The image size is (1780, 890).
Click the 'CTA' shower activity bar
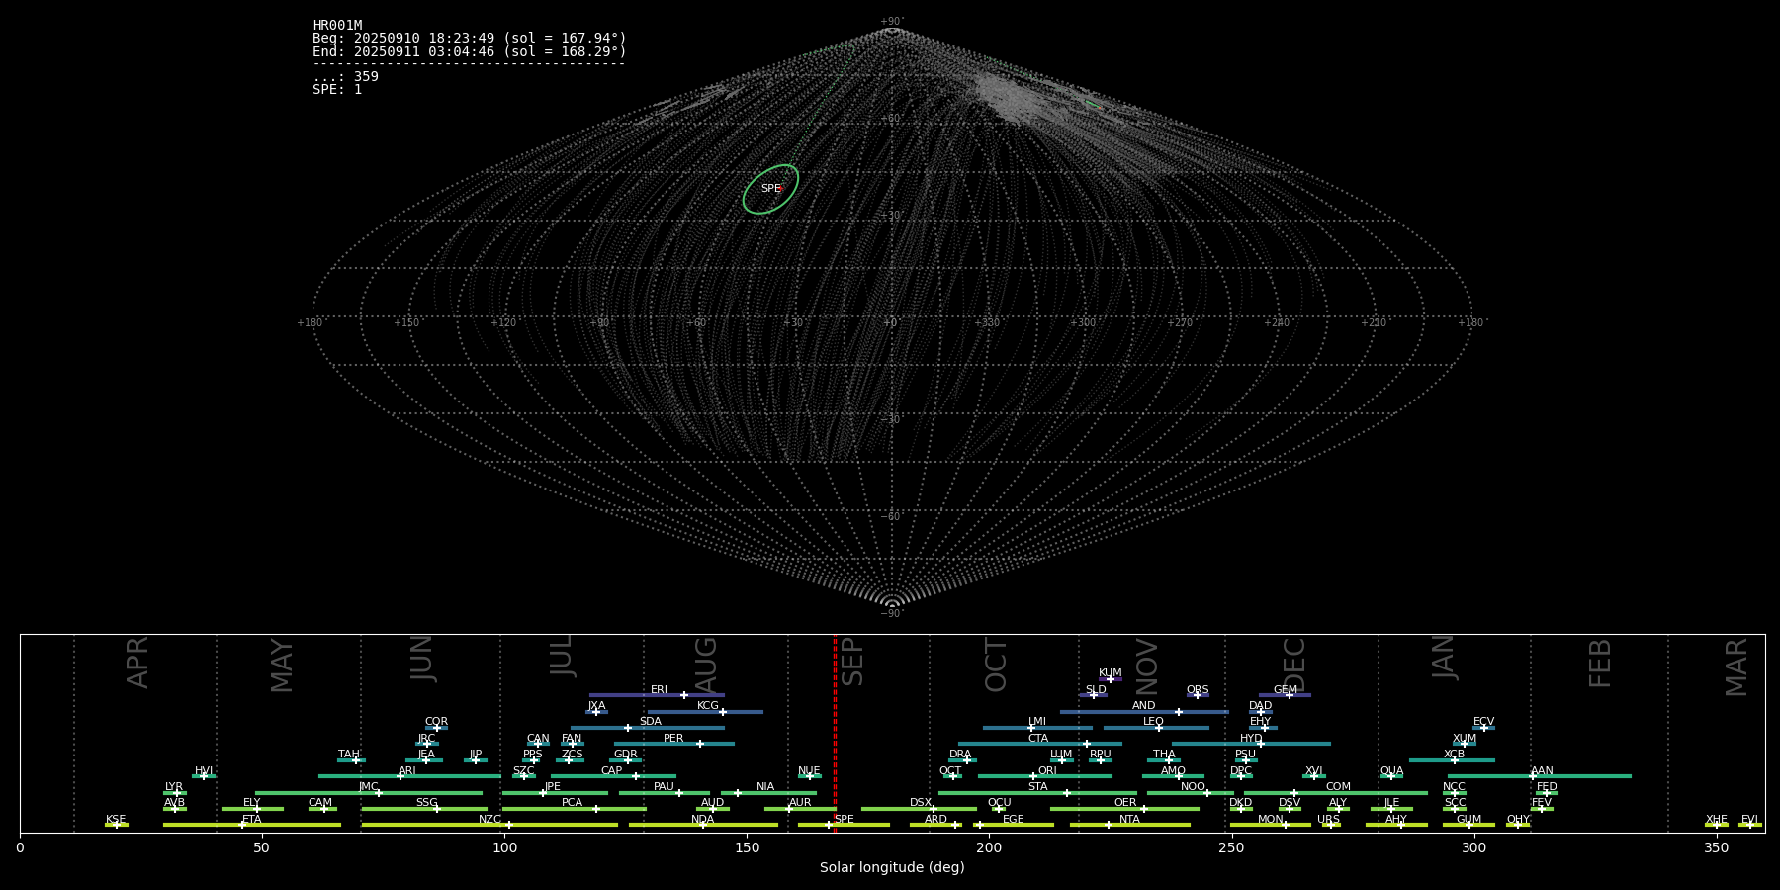click(x=1040, y=744)
